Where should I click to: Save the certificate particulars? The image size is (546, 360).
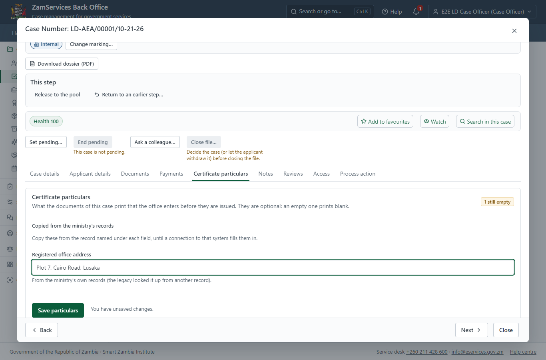tap(58, 310)
